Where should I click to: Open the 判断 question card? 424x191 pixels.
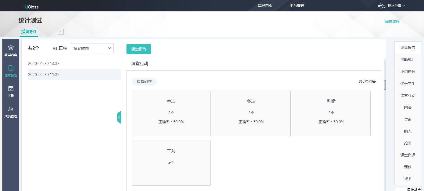tap(331, 113)
